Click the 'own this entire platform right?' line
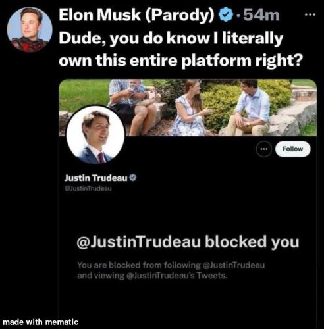This screenshot has width=324, height=329. [x=180, y=61]
